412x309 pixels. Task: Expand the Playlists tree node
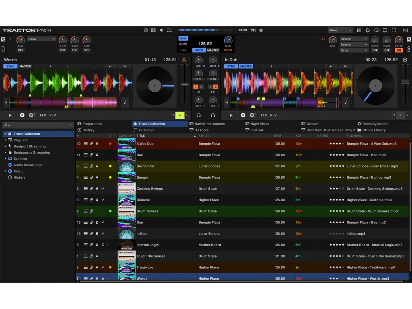tap(5, 140)
